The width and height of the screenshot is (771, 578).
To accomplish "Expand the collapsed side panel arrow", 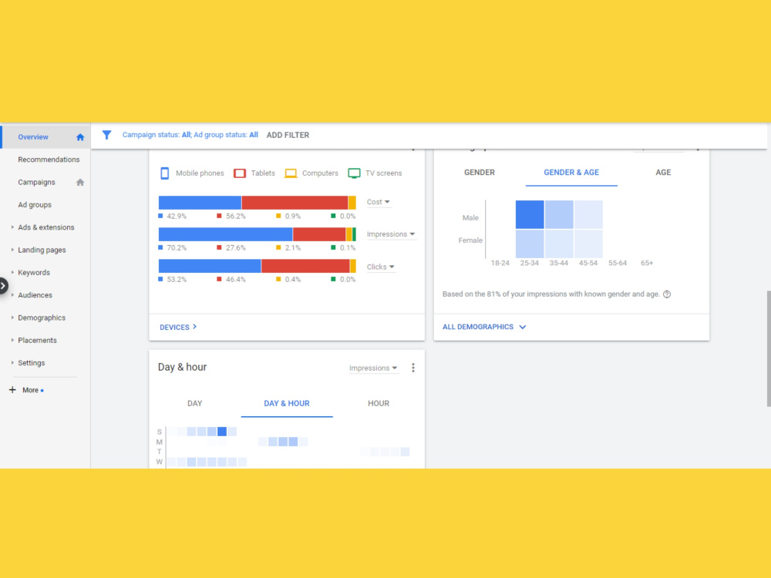I will point(3,286).
